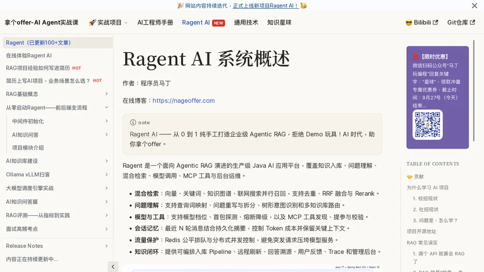The width and height of the screenshot is (484, 272).
Task: Expand 大模型调度引擎实战 section chevron
Action: click(x=107, y=188)
